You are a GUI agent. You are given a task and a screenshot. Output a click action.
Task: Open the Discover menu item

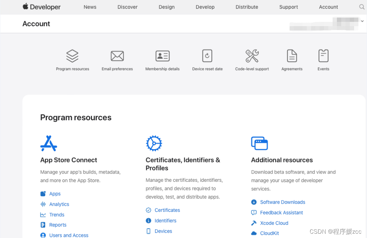point(128,7)
